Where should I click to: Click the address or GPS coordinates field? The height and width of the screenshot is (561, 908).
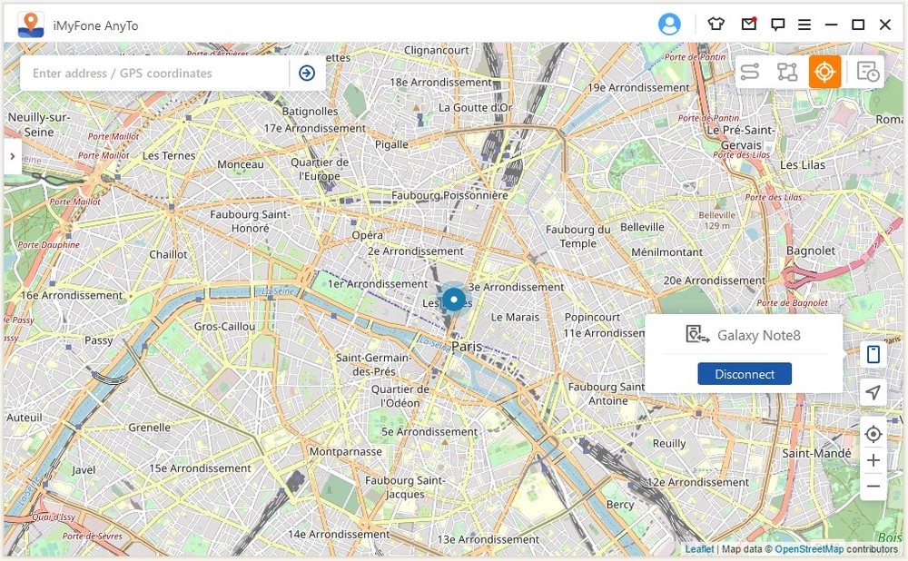pyautogui.click(x=154, y=74)
